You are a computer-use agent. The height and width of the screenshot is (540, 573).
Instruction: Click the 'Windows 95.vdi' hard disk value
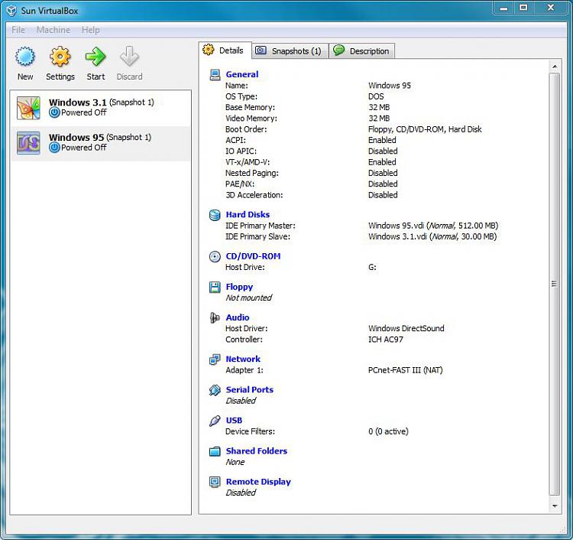click(433, 226)
